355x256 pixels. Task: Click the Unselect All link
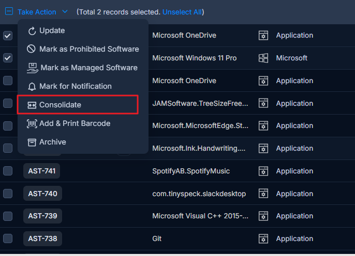click(182, 12)
